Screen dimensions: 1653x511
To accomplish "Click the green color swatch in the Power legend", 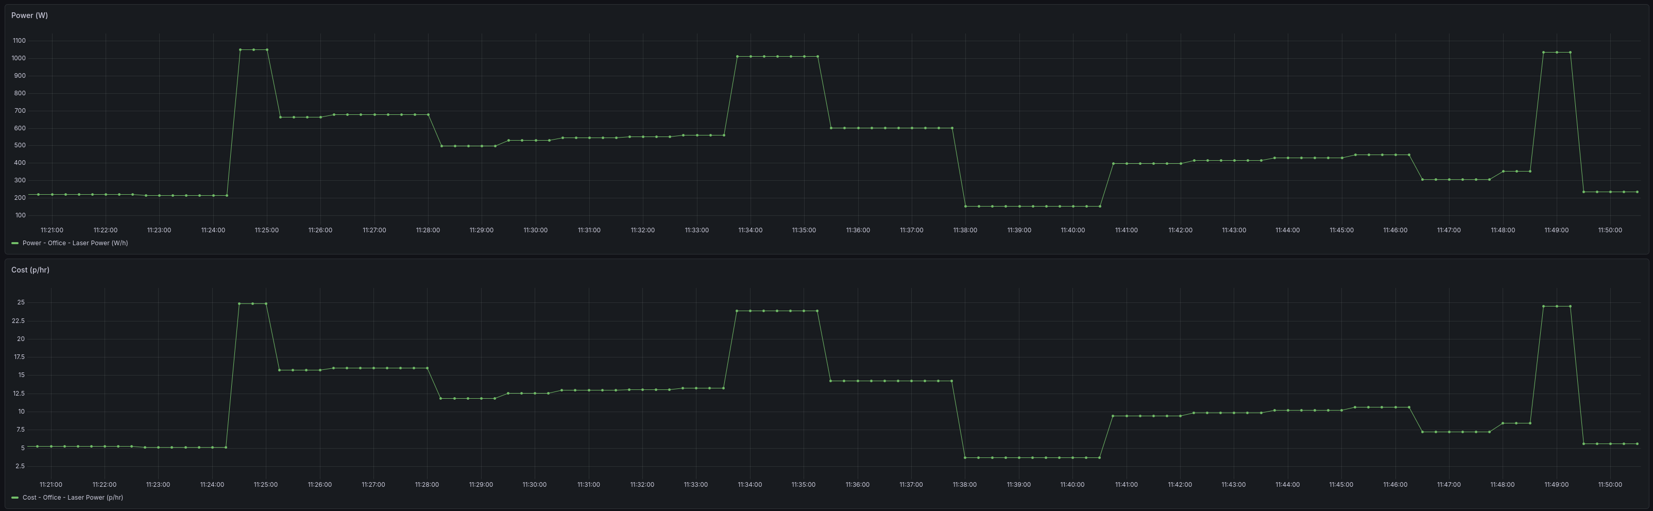I will point(15,243).
